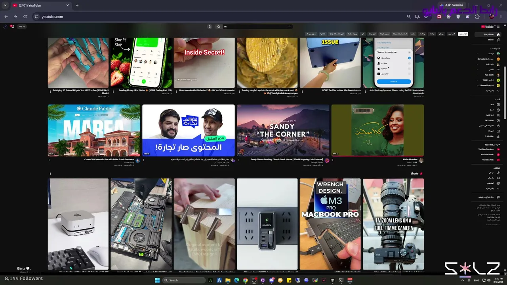The width and height of the screenshot is (507, 285).
Task: Bookmark this page with the star icon
Action: 426,17
